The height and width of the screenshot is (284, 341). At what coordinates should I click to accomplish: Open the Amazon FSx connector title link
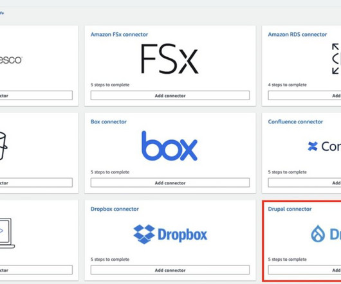pos(119,34)
